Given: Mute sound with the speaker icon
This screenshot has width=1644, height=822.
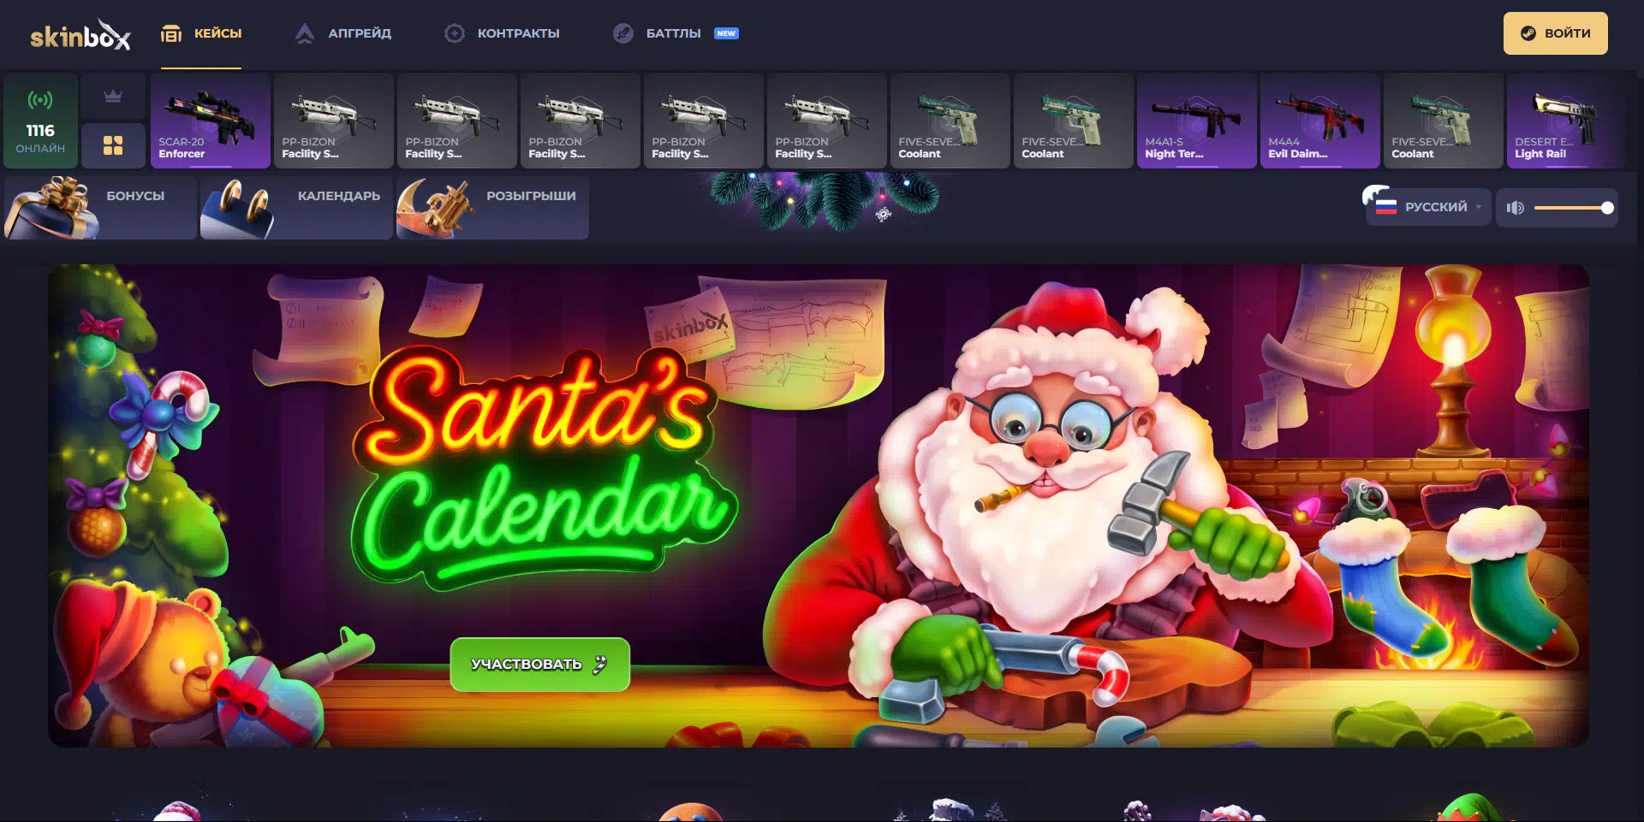Looking at the screenshot, I should pyautogui.click(x=1515, y=208).
